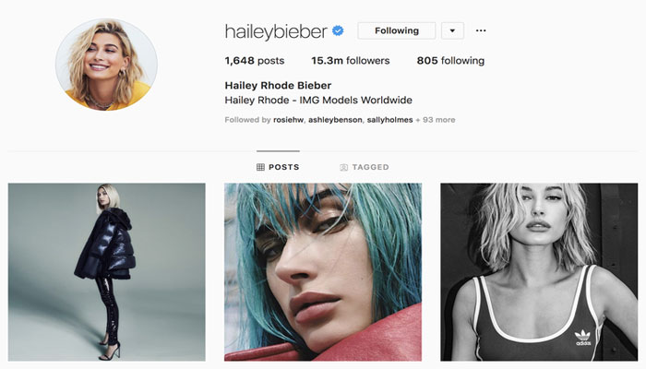Click the 1,648 posts count
Image resolution: width=646 pixels, height=369 pixels.
click(254, 61)
